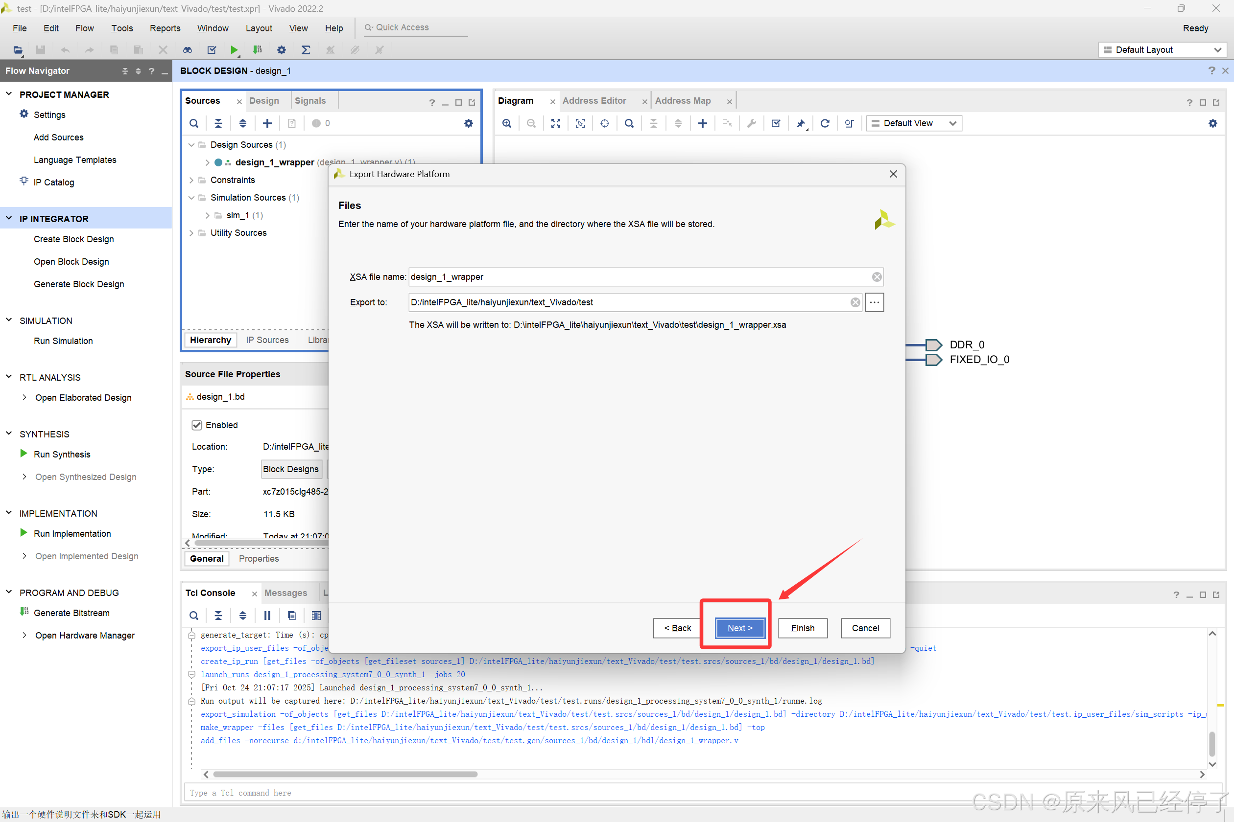Pause the Tcl Console output
1234x822 pixels.
[x=267, y=616]
